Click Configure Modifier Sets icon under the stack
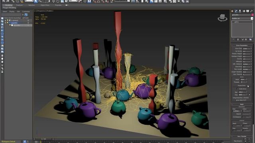 (x=251, y=39)
